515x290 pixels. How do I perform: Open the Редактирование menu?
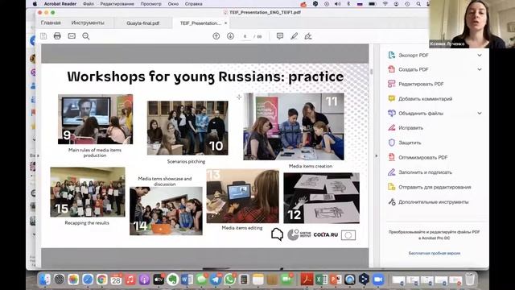[x=117, y=4]
